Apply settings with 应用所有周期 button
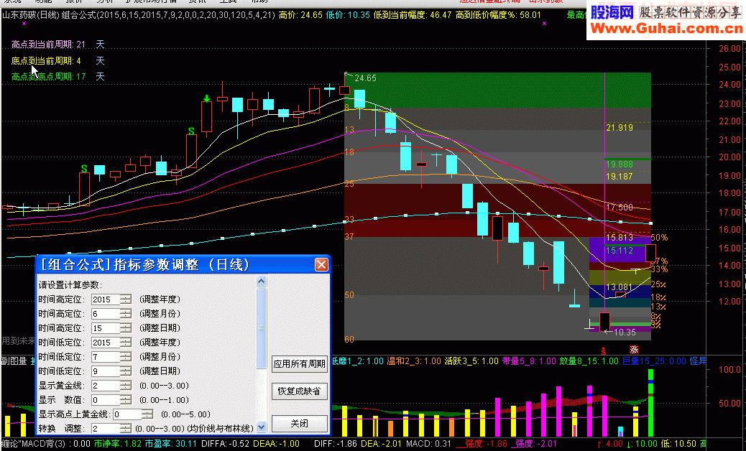This screenshot has height=451, width=746. (x=299, y=364)
